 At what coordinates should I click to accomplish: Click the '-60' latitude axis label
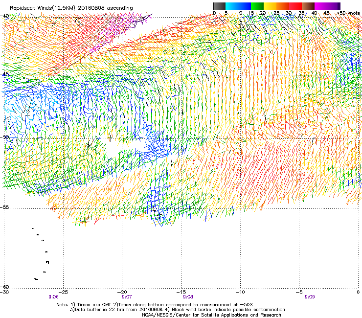point(4,287)
